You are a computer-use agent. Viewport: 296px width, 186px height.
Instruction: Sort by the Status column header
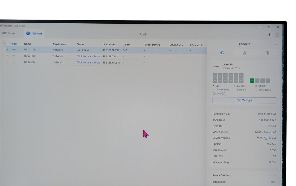click(81, 44)
